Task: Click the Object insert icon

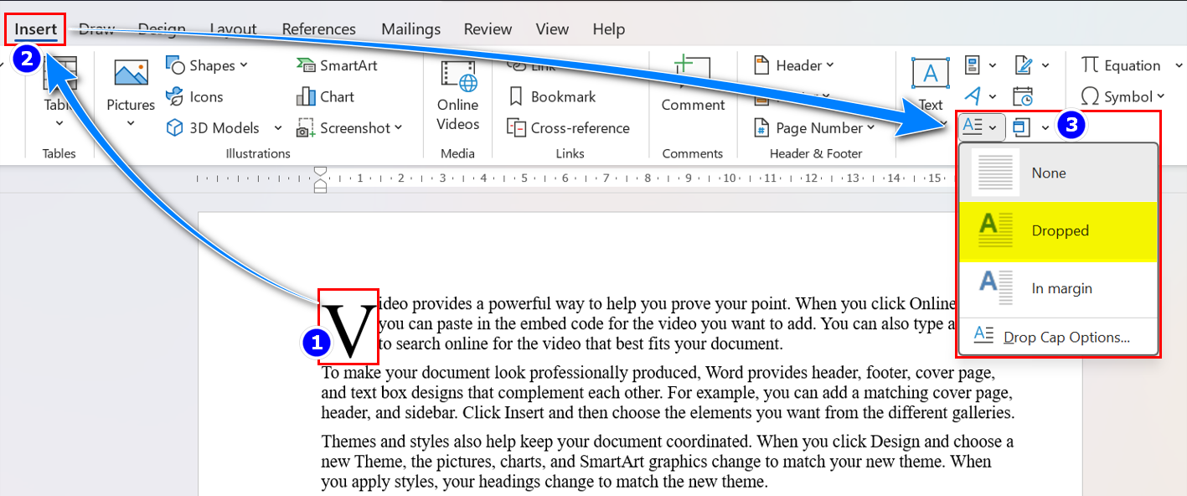Action: click(x=1020, y=127)
